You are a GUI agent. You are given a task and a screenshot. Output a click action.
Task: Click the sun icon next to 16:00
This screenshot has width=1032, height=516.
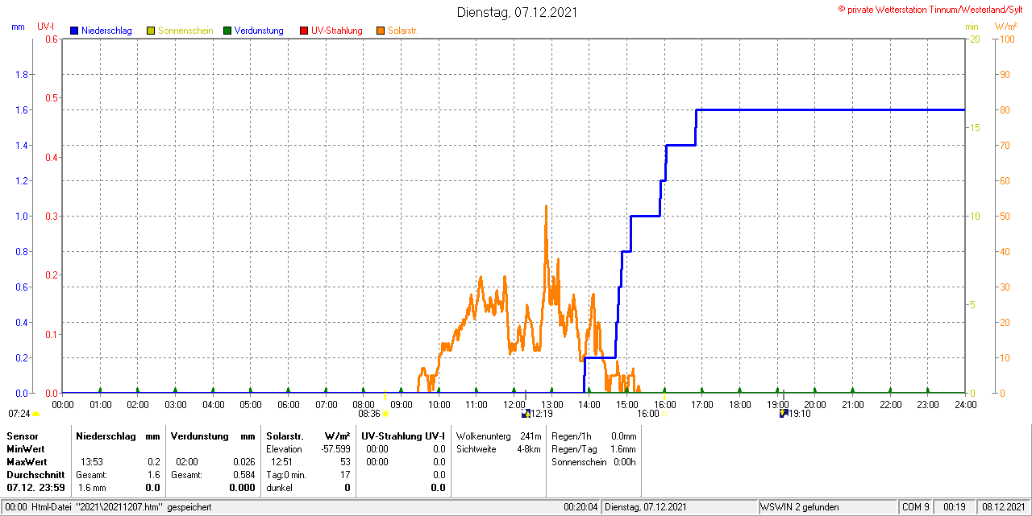click(665, 414)
